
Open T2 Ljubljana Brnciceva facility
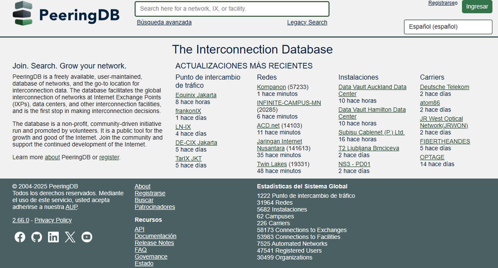point(369,149)
